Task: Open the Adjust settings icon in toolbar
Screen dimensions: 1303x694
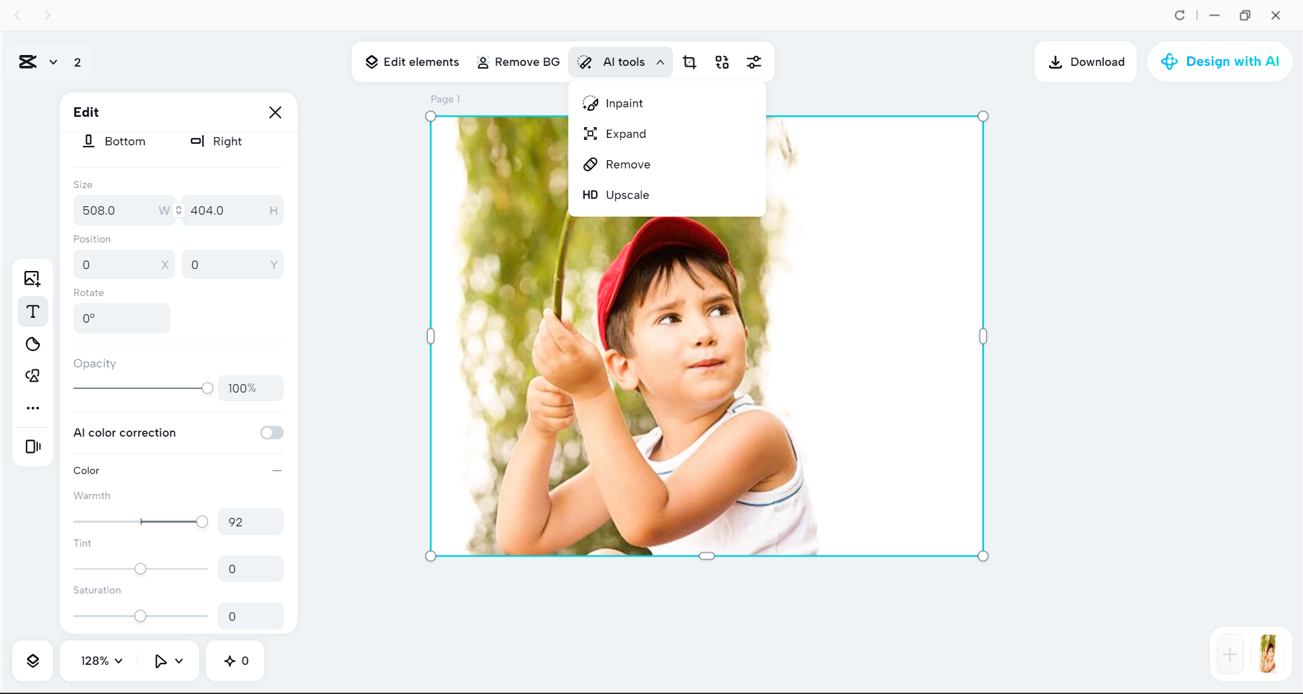Action: (754, 62)
